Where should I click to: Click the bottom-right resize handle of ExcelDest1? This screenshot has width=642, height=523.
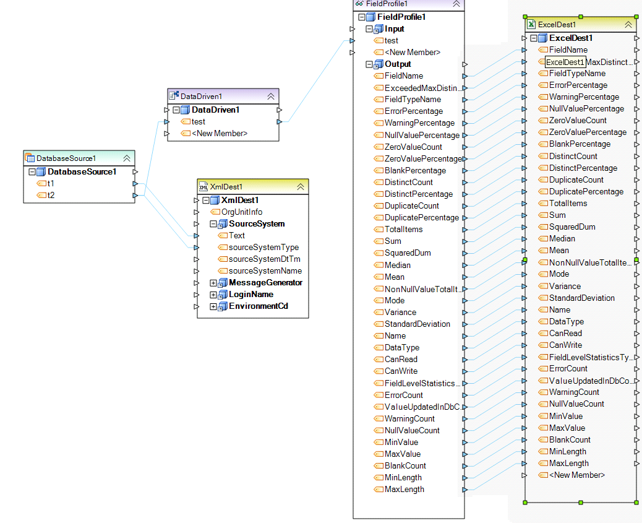635,502
